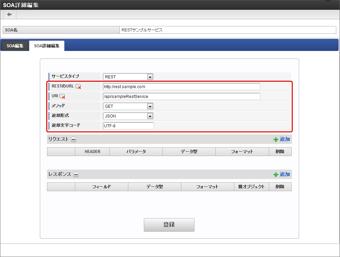Screen dimensions: 340x257
Task: Click the 返却形式 label
Action: 60,115
